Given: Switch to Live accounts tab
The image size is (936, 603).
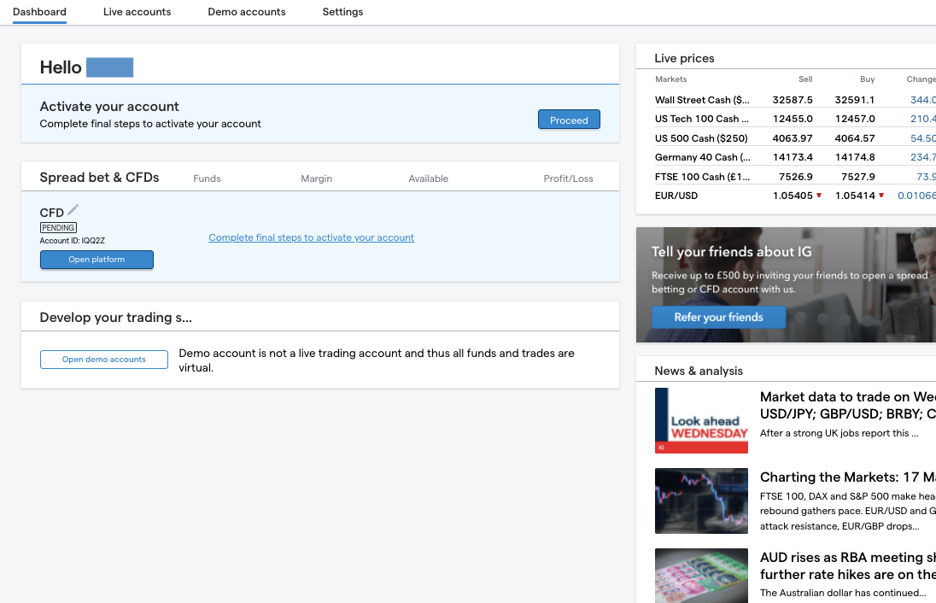Looking at the screenshot, I should pyautogui.click(x=137, y=12).
